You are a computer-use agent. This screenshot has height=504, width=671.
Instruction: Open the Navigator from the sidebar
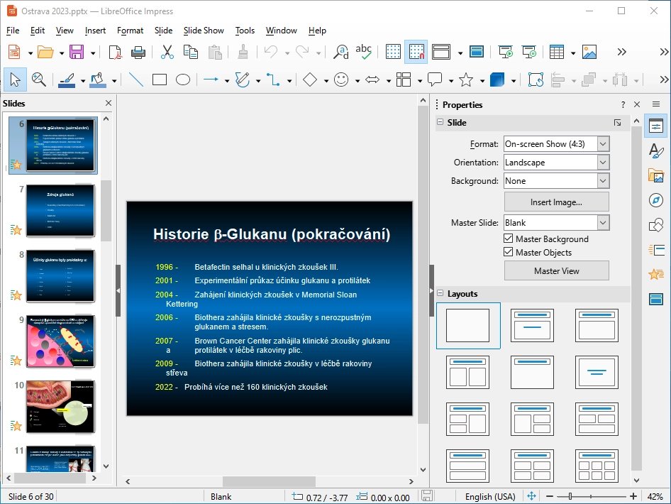pos(656,199)
